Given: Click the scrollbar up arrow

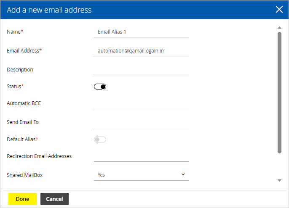Looking at the screenshot, I should [279, 28].
